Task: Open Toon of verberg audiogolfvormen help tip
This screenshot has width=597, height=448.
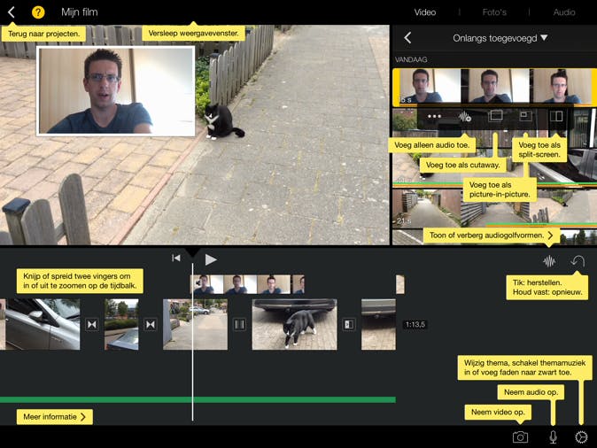Action: 492,236
